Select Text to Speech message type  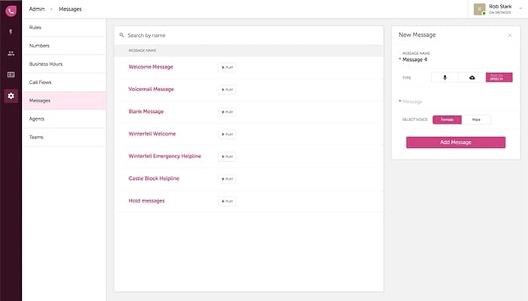(499, 78)
